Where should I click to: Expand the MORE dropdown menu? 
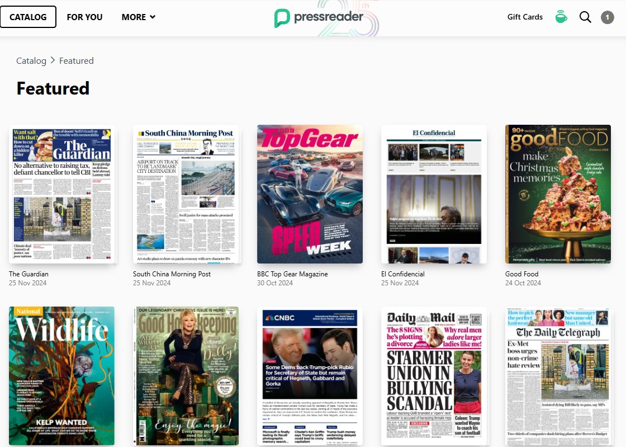click(138, 17)
